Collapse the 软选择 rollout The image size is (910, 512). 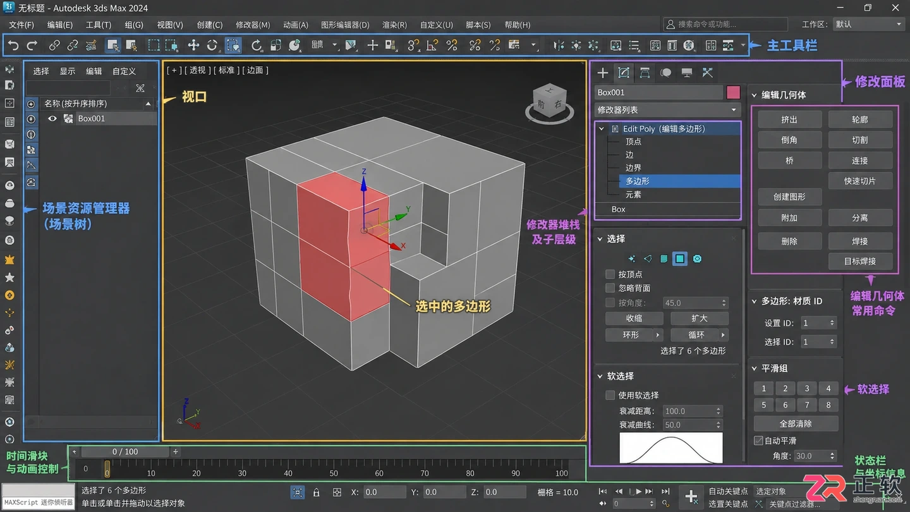600,376
